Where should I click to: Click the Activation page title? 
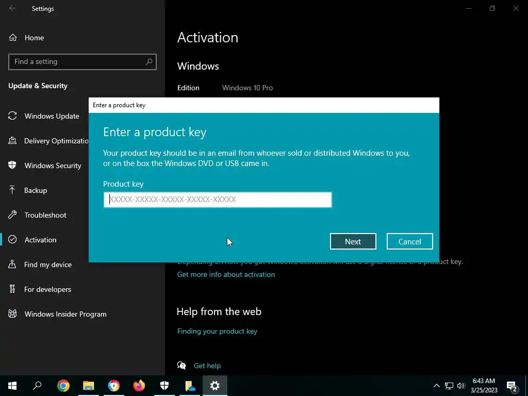(x=207, y=37)
